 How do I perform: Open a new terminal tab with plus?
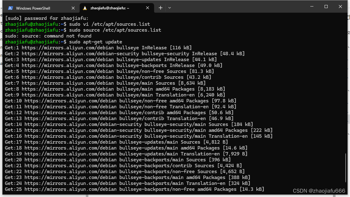pos(161,8)
